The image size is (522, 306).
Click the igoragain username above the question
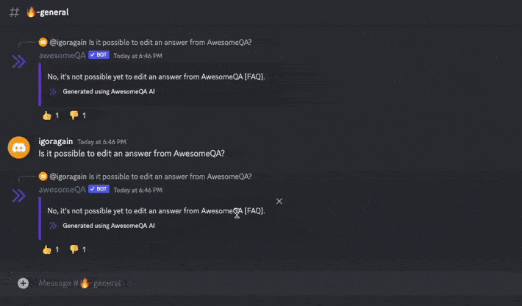[x=56, y=141]
